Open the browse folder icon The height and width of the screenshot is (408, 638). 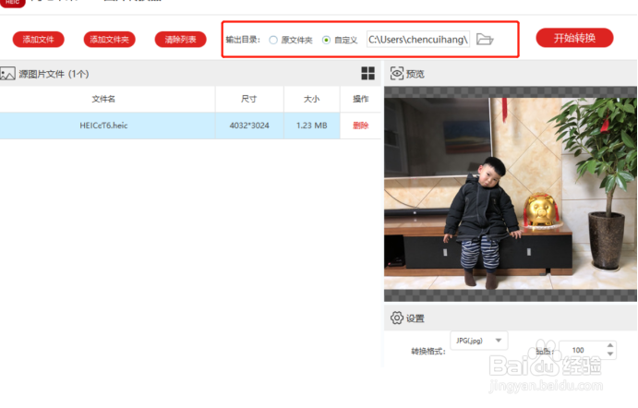(x=485, y=40)
